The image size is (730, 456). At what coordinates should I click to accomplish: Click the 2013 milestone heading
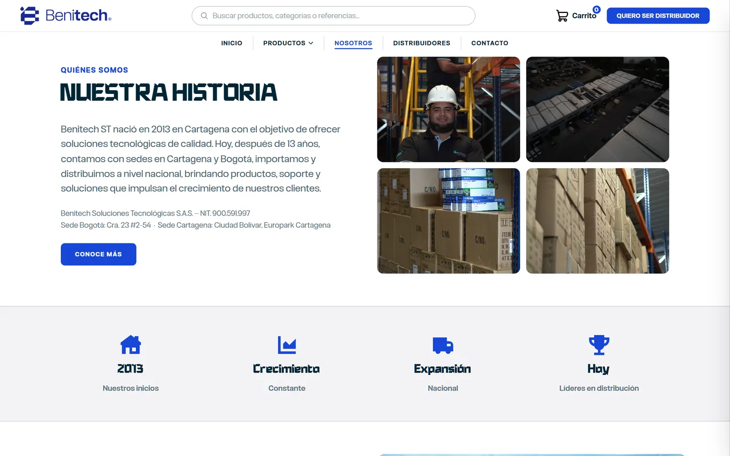click(130, 368)
